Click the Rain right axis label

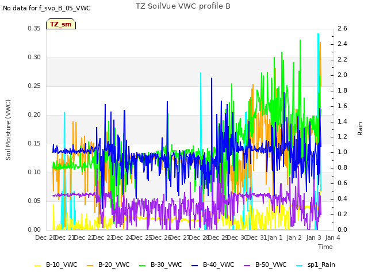click(360, 129)
